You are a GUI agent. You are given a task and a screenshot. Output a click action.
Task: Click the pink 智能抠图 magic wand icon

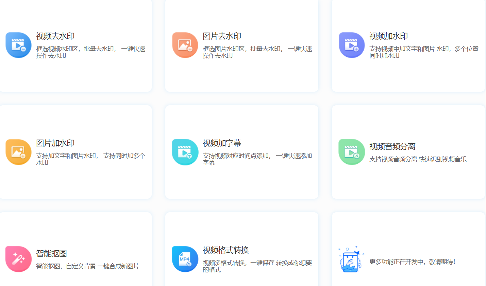pos(18,259)
